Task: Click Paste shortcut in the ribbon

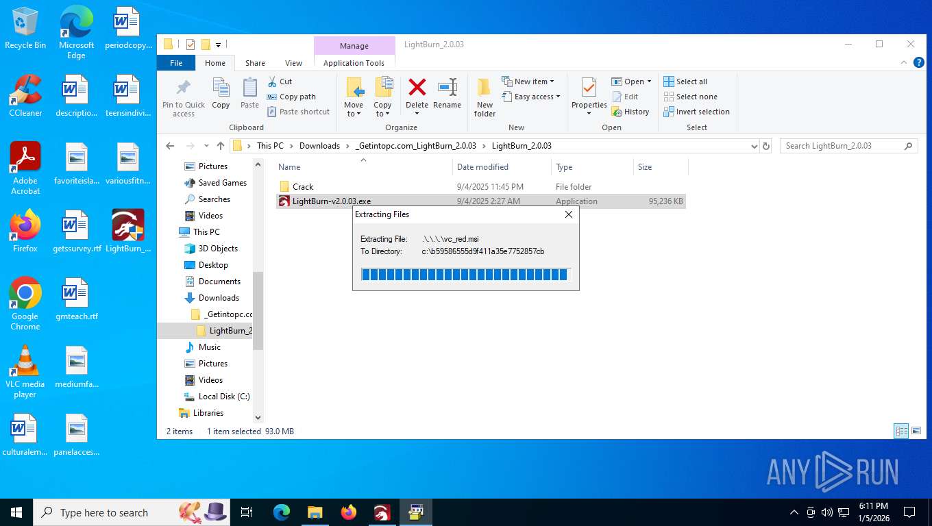Action: pyautogui.click(x=298, y=112)
